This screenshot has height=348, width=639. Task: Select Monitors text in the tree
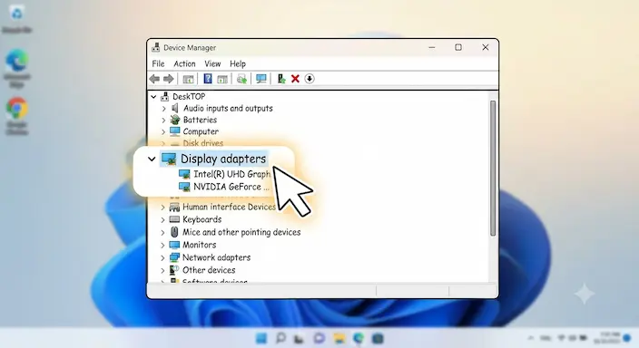tap(199, 245)
